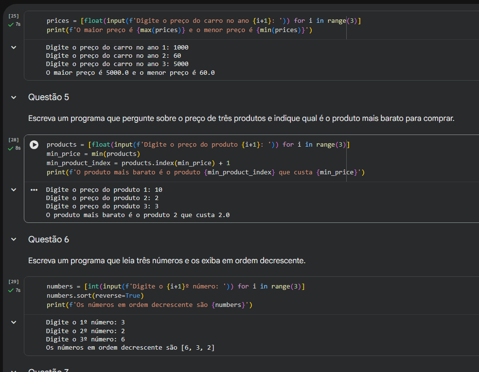Collapse output of prices cell
The width and height of the screenshot is (479, 372).
14,47
